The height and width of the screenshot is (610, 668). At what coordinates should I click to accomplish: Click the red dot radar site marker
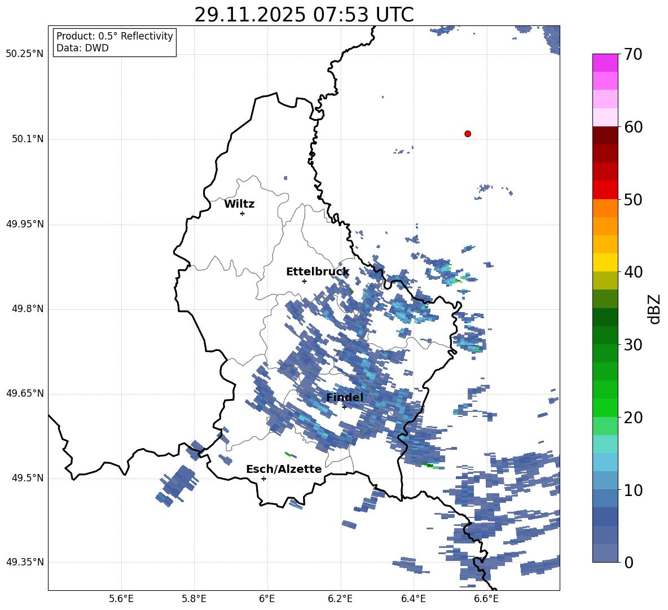coord(467,134)
